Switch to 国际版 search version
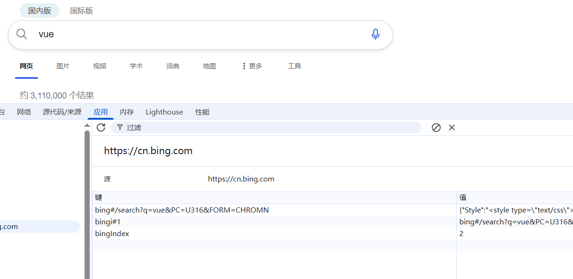Image resolution: width=573 pixels, height=279 pixels. [x=82, y=10]
